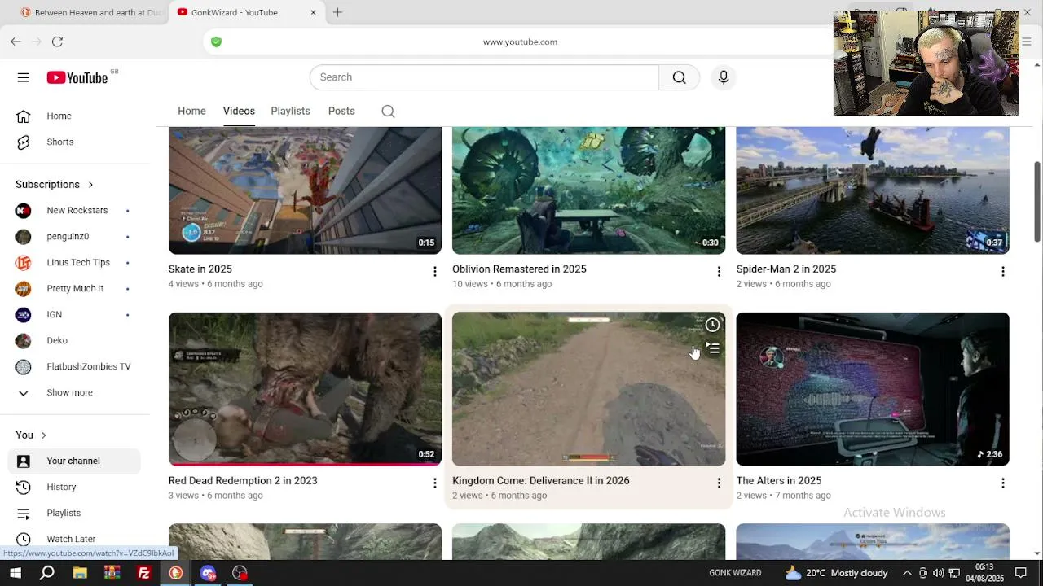Screen dimensions: 1043x586
Task: Open Windows Start menu
Action: [15, 573]
